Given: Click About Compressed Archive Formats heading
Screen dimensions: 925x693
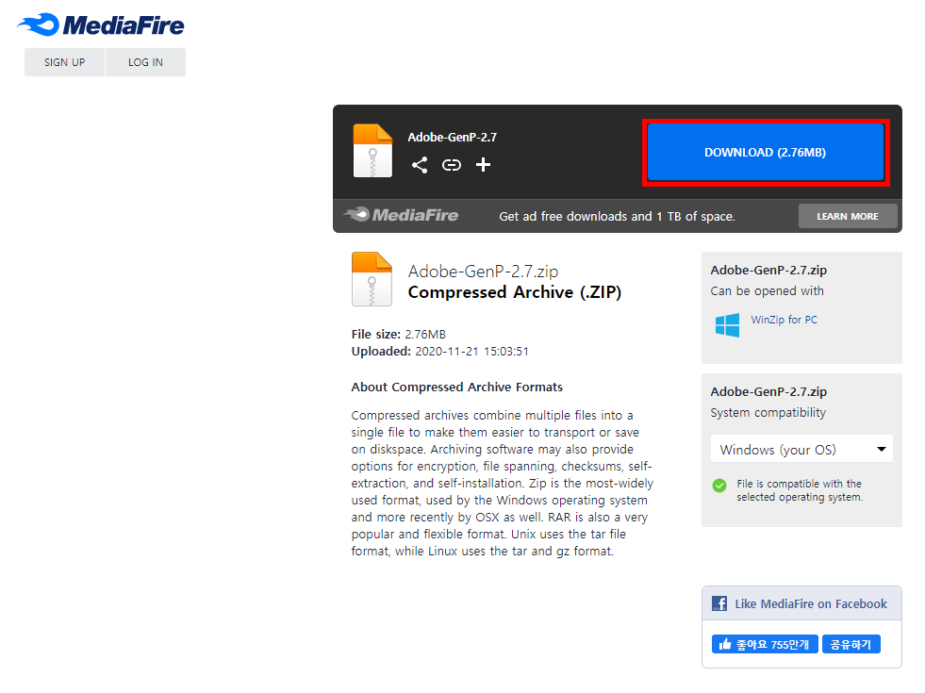Looking at the screenshot, I should [457, 388].
